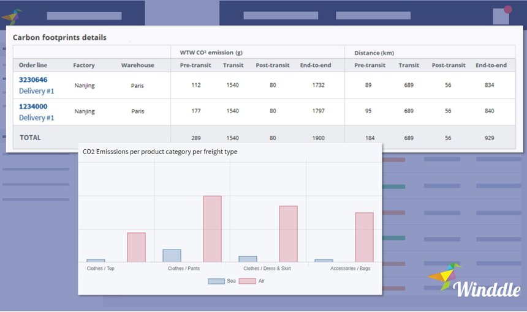Click the Air bar for Clothes / Pants
Screen dimensions: 527x312
tap(213, 229)
